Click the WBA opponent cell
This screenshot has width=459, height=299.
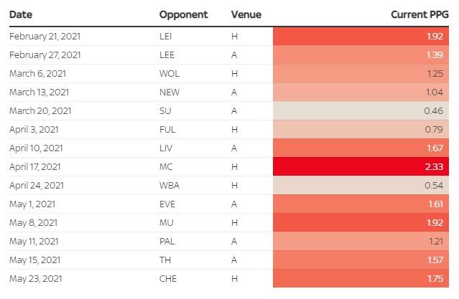point(169,185)
